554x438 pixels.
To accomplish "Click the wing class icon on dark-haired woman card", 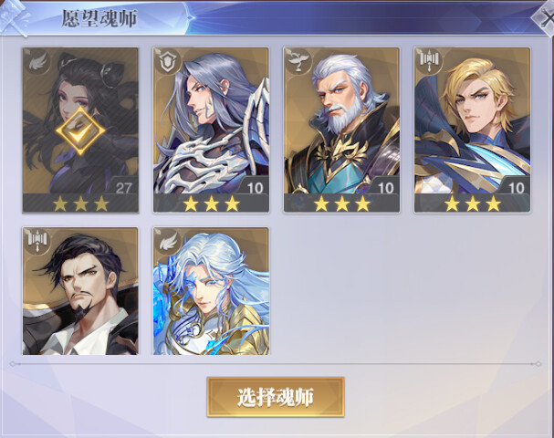I will [37, 63].
